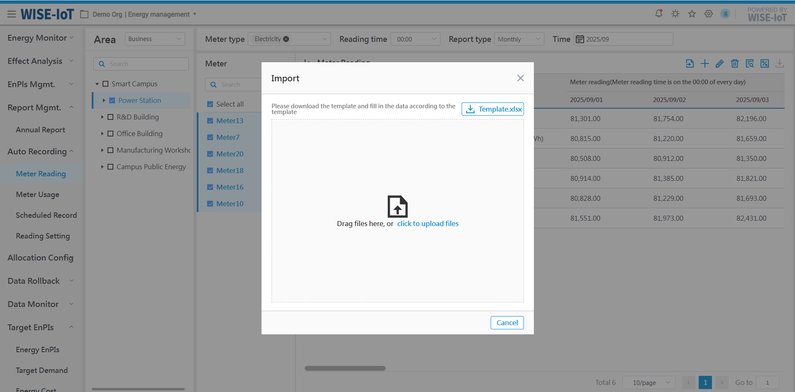795x392 pixels.
Task: Click the hamburger menu icon
Action: (12, 14)
